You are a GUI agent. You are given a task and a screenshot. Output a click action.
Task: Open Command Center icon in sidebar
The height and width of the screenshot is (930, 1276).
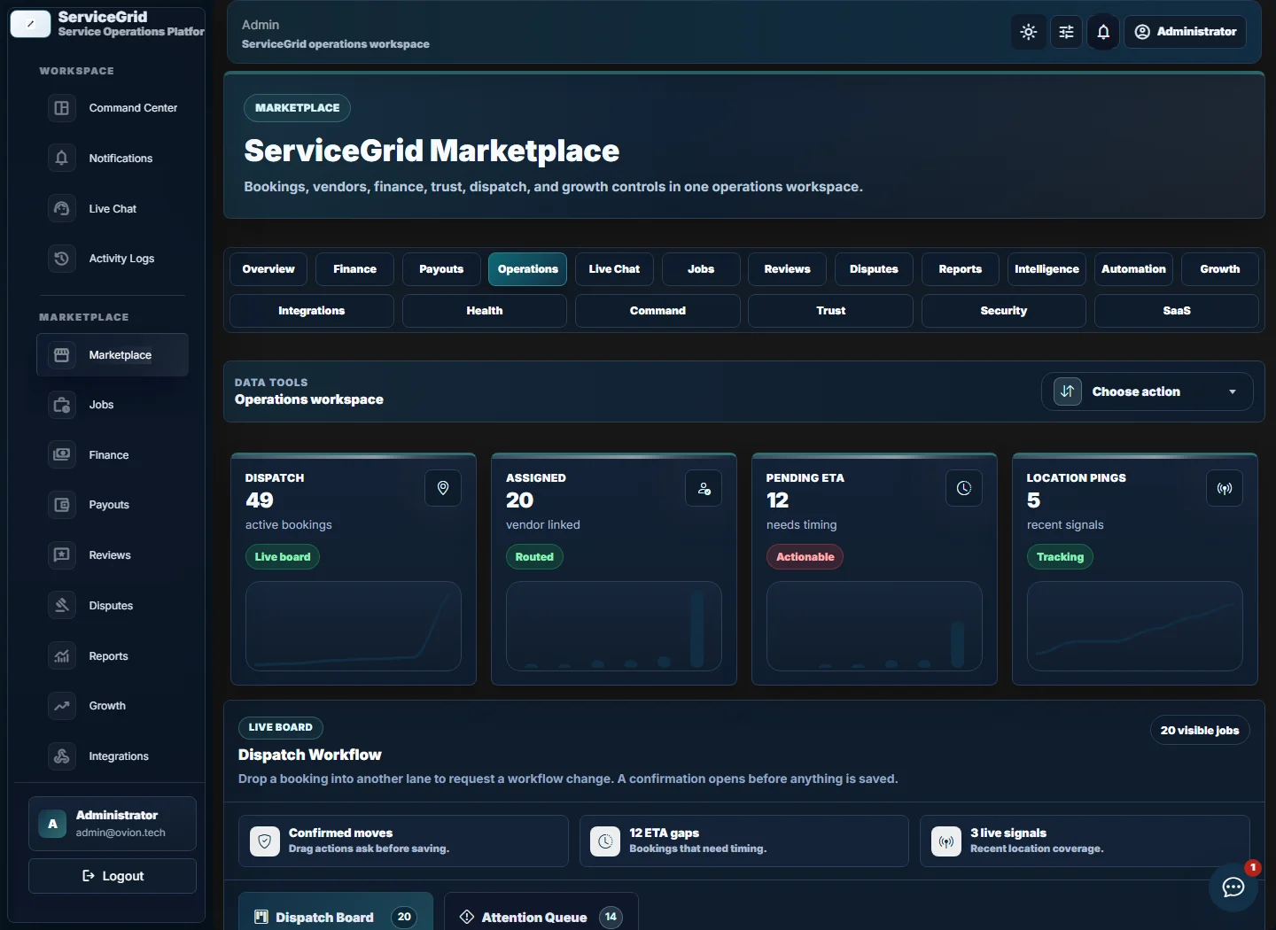coord(62,108)
